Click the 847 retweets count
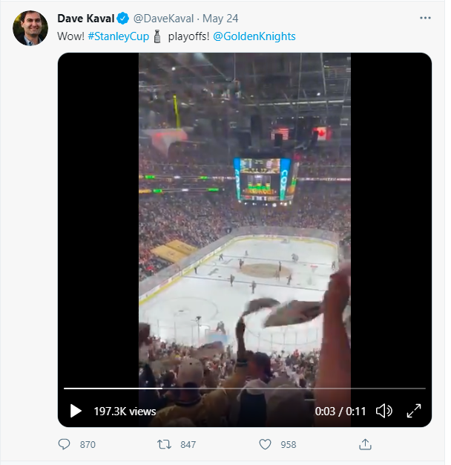This screenshot has width=451, height=465. coord(188,444)
